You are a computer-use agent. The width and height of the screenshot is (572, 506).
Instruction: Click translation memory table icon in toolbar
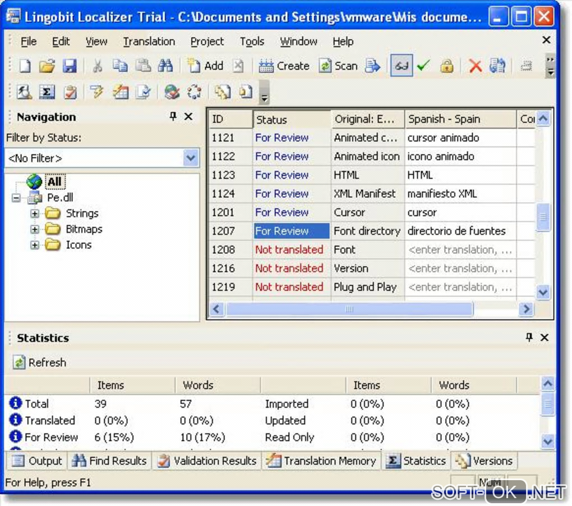[x=121, y=92]
